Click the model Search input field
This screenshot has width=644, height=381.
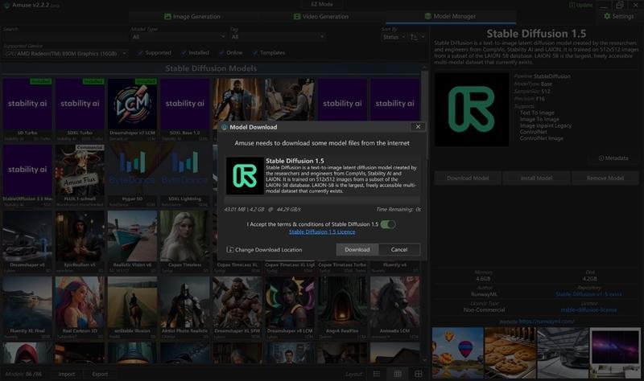pos(63,37)
